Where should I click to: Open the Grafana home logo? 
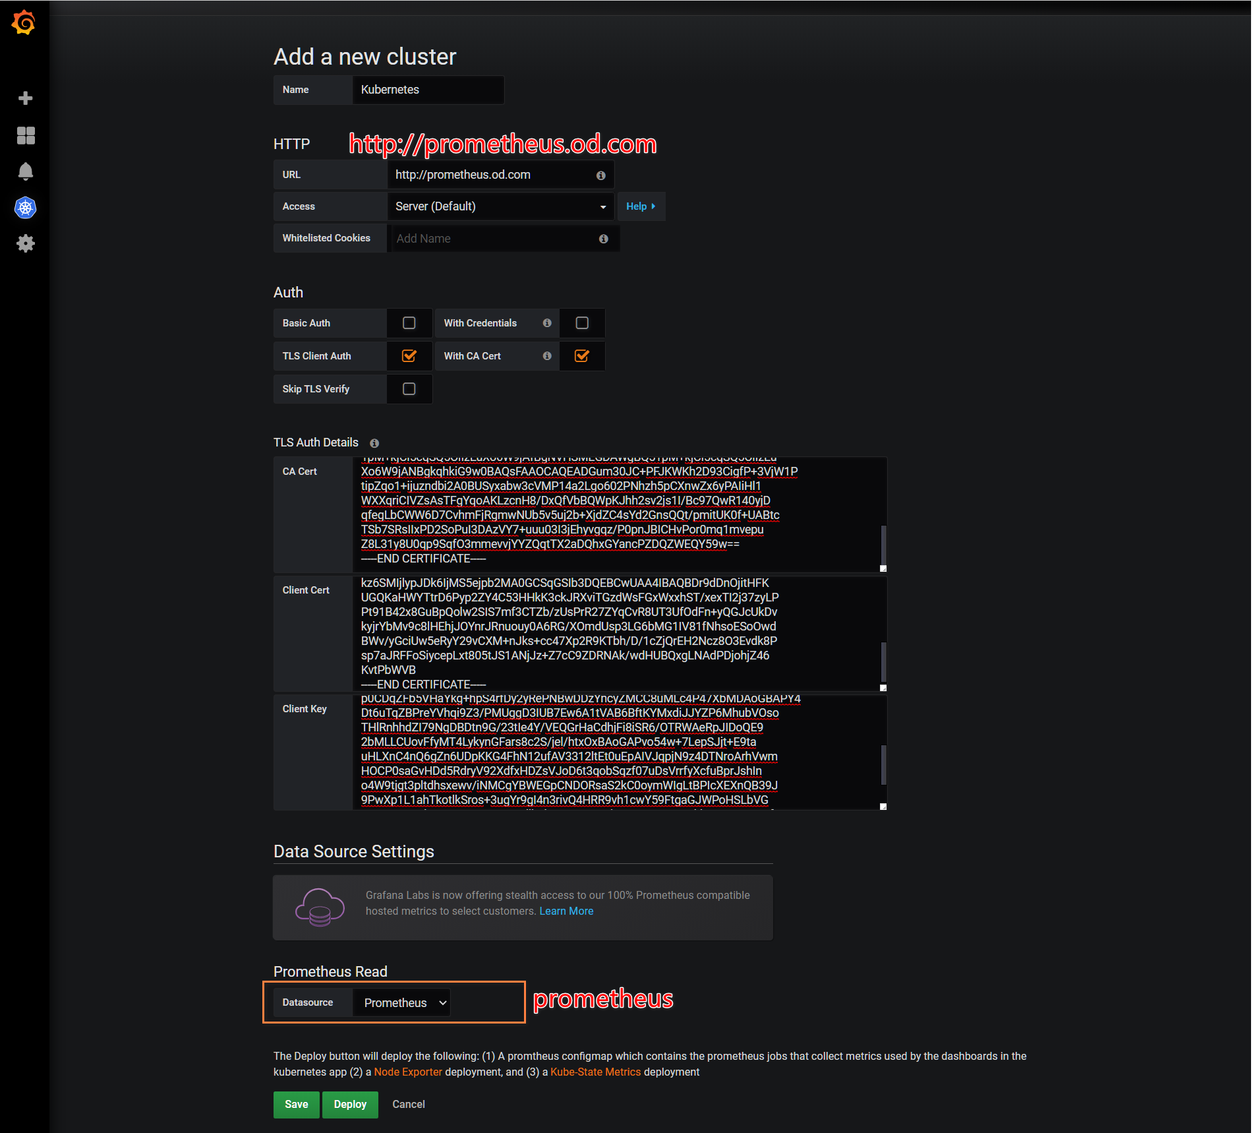point(24,22)
